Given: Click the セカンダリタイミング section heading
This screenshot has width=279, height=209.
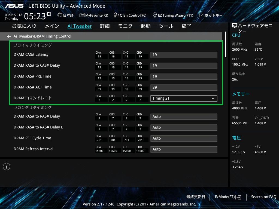Looking at the screenshot, I should [x=33, y=107].
